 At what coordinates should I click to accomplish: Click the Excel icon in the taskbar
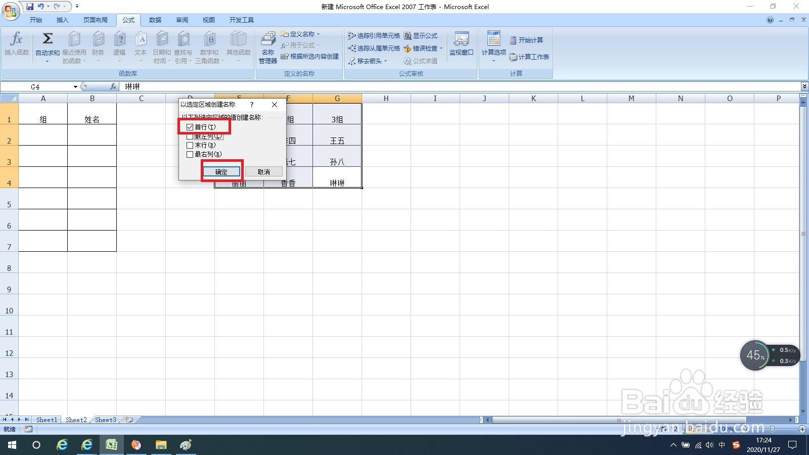click(x=112, y=445)
